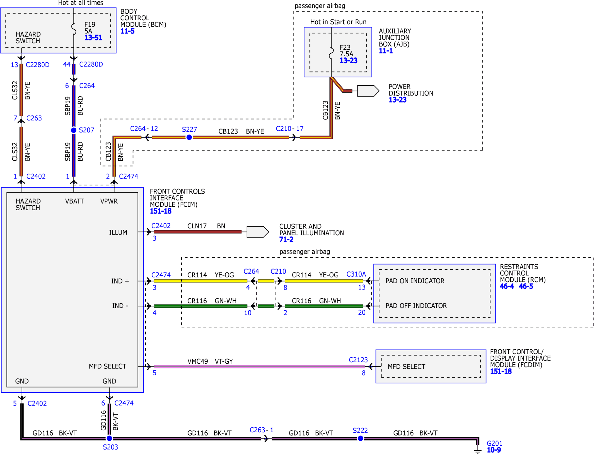Image resolution: width=594 pixels, height=454 pixels.
Task: Open FCDIM reference link 151-18
Action: pyautogui.click(x=501, y=371)
